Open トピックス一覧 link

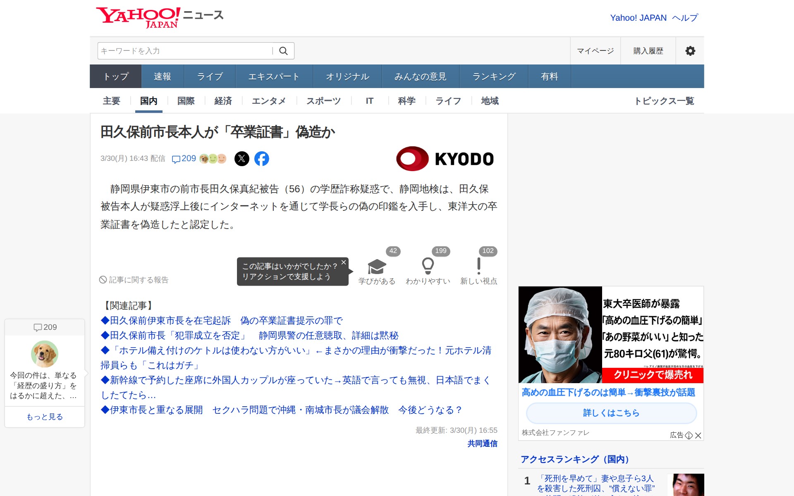pyautogui.click(x=664, y=101)
